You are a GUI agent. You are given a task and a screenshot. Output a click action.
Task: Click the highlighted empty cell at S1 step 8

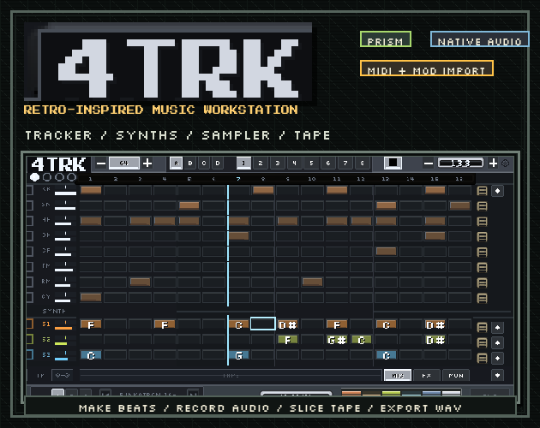[x=263, y=324]
